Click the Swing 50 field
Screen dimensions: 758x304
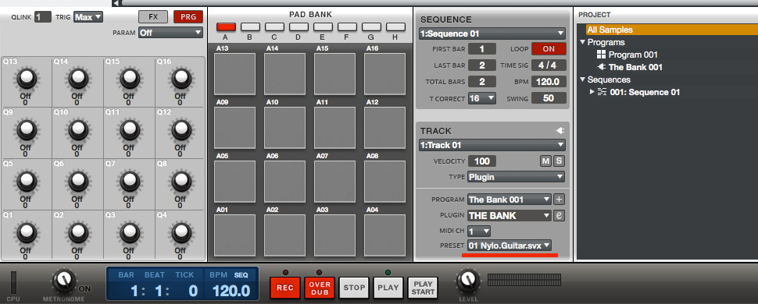coord(549,98)
